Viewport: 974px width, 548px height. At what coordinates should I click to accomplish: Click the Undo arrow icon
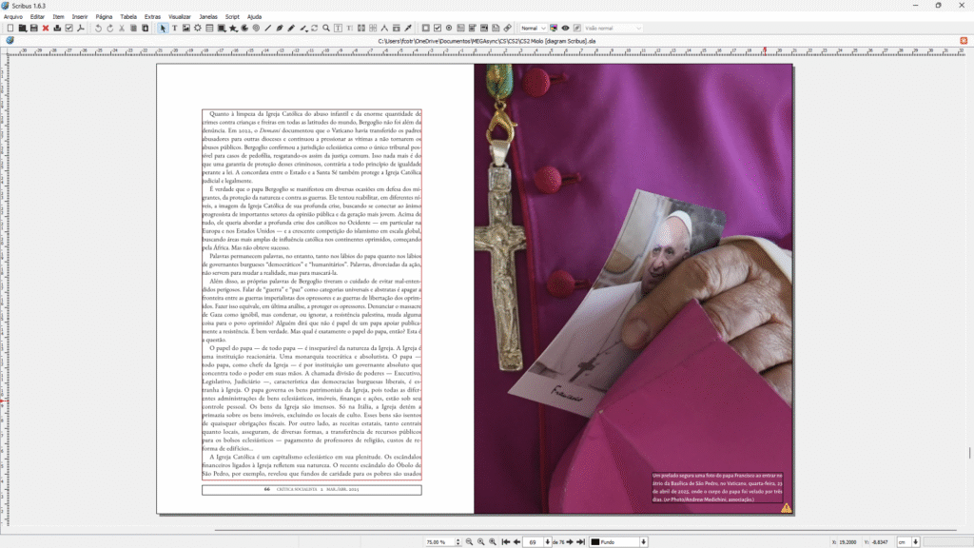[x=98, y=28]
